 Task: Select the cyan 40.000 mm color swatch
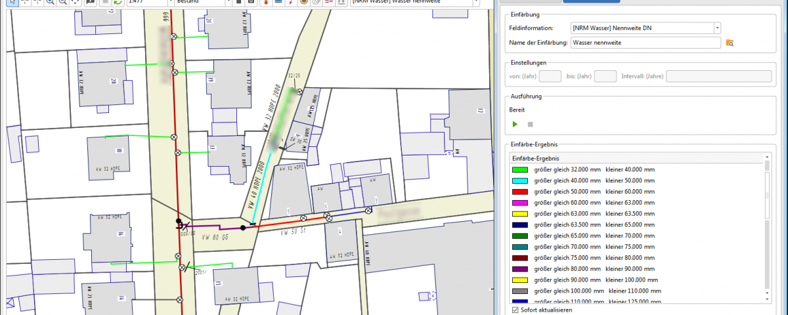520,180
